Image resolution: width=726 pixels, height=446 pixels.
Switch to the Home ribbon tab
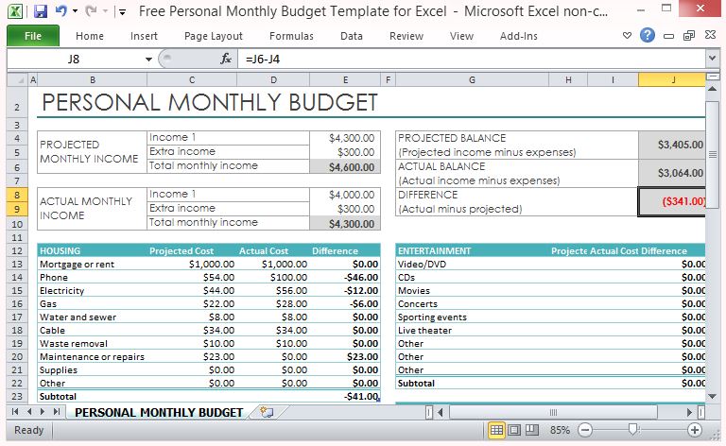90,36
